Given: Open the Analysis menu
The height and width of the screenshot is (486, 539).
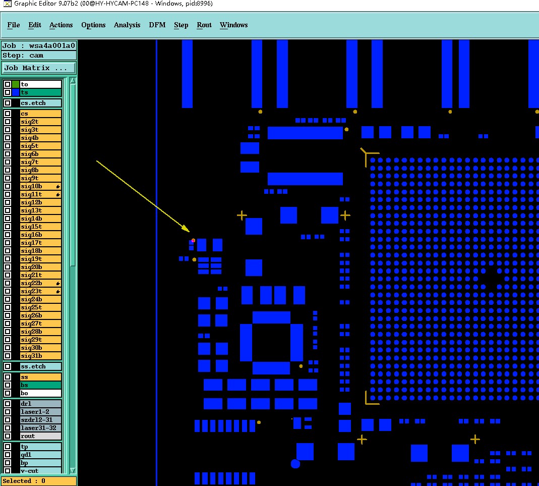Looking at the screenshot, I should [x=127, y=25].
